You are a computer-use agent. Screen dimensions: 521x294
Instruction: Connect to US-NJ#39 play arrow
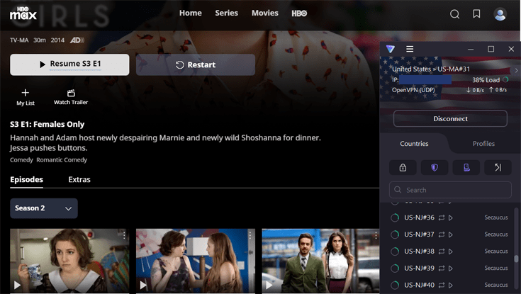click(451, 268)
